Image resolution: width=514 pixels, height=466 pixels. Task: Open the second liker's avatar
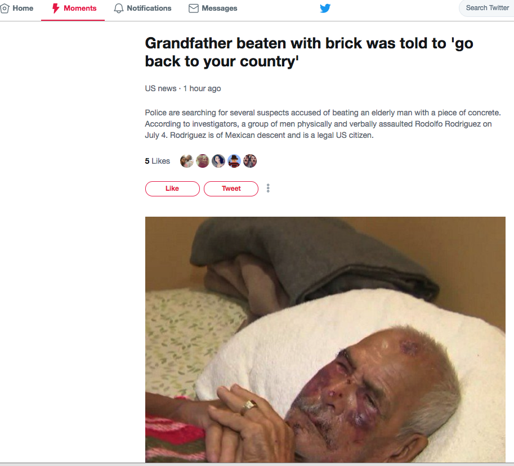pyautogui.click(x=202, y=161)
